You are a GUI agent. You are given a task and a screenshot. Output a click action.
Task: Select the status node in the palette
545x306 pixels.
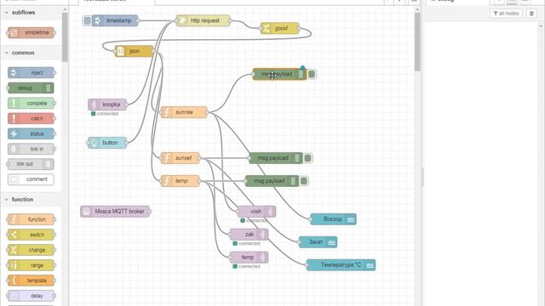pyautogui.click(x=31, y=134)
